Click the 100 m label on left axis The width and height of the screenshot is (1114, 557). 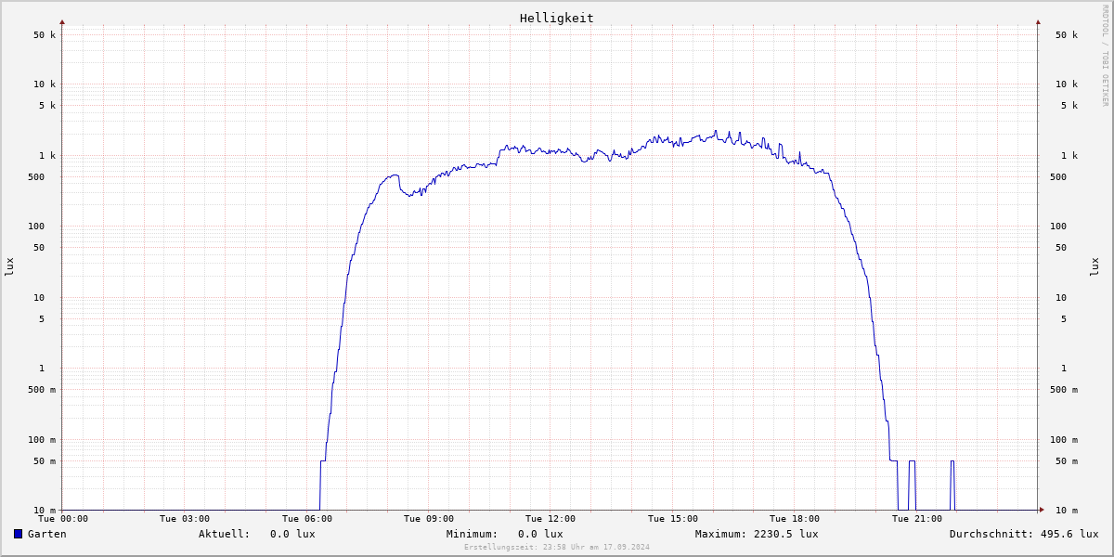42,439
